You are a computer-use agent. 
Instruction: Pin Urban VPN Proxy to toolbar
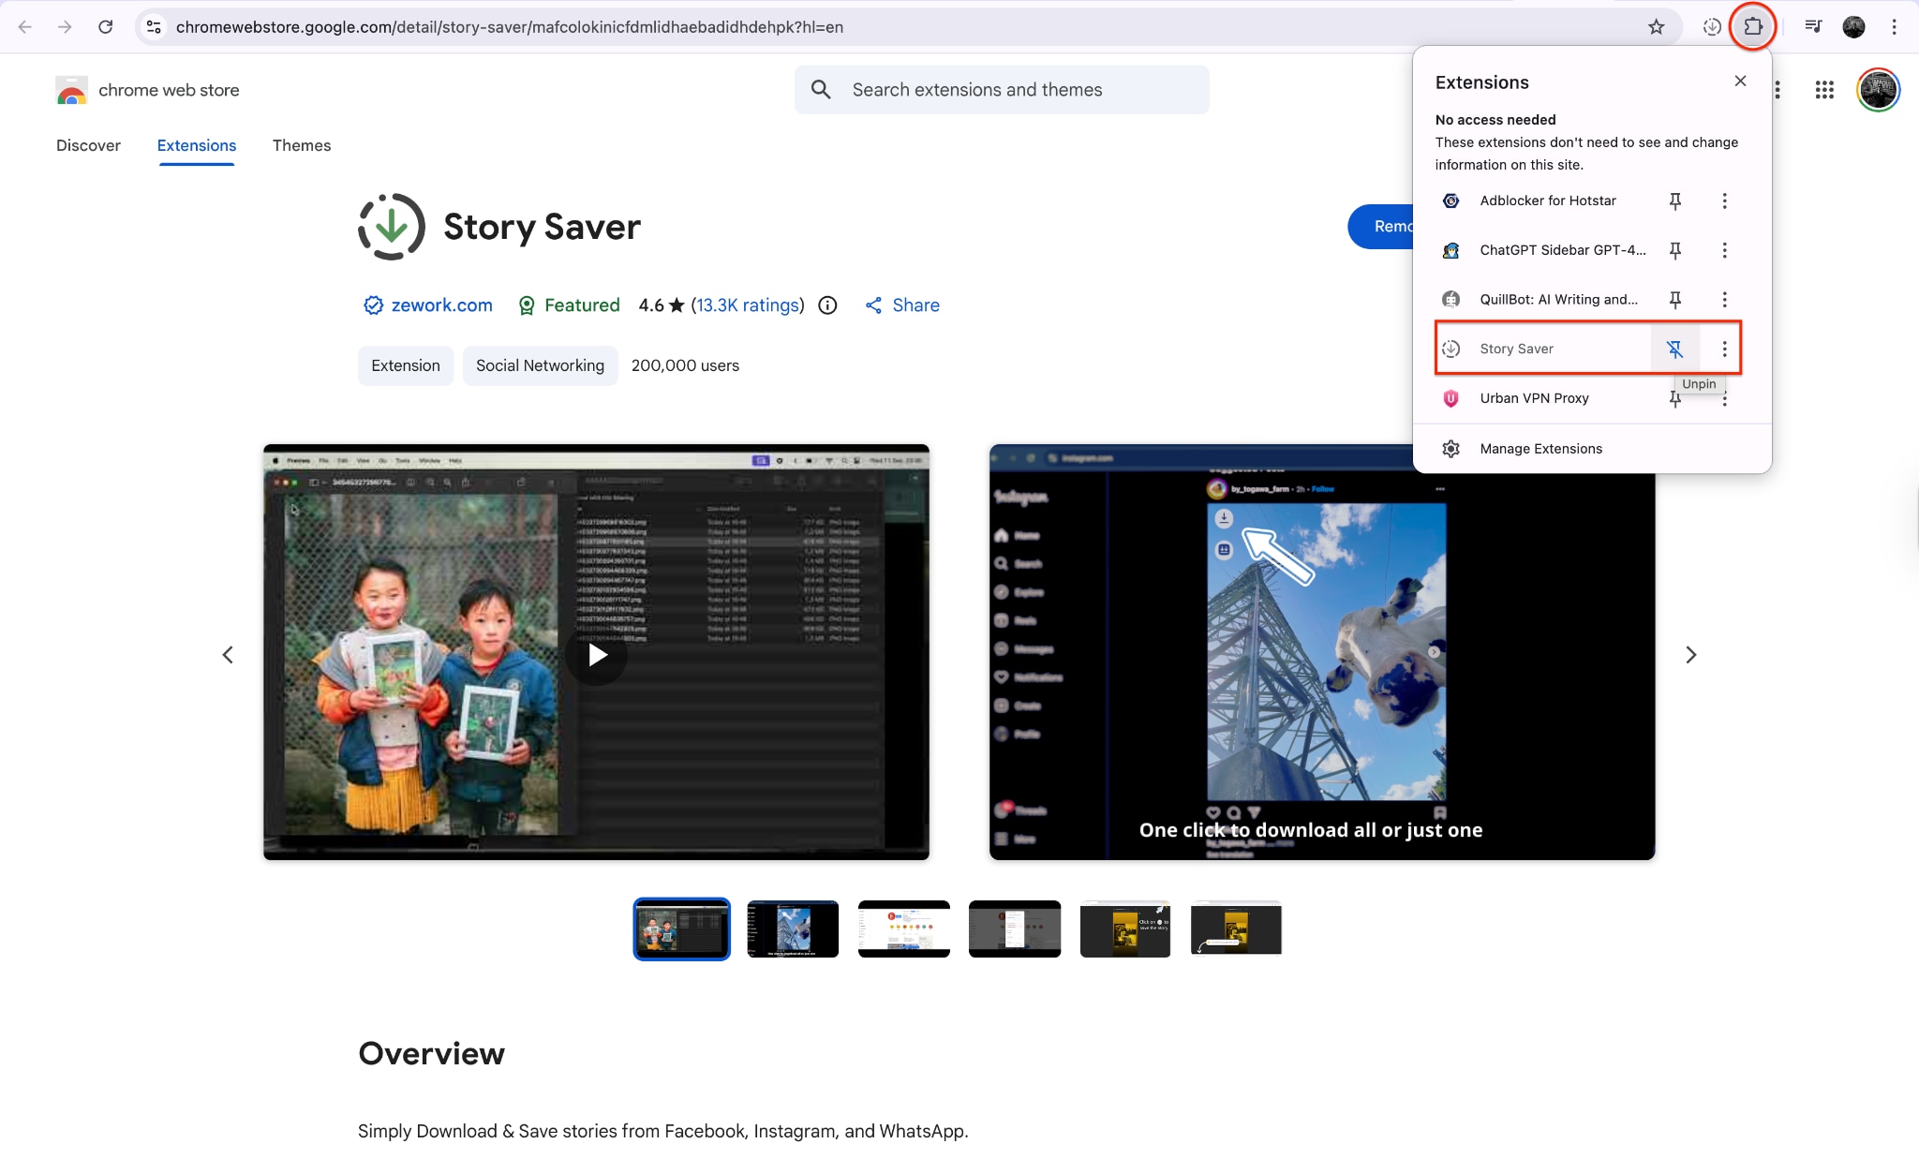click(x=1675, y=398)
